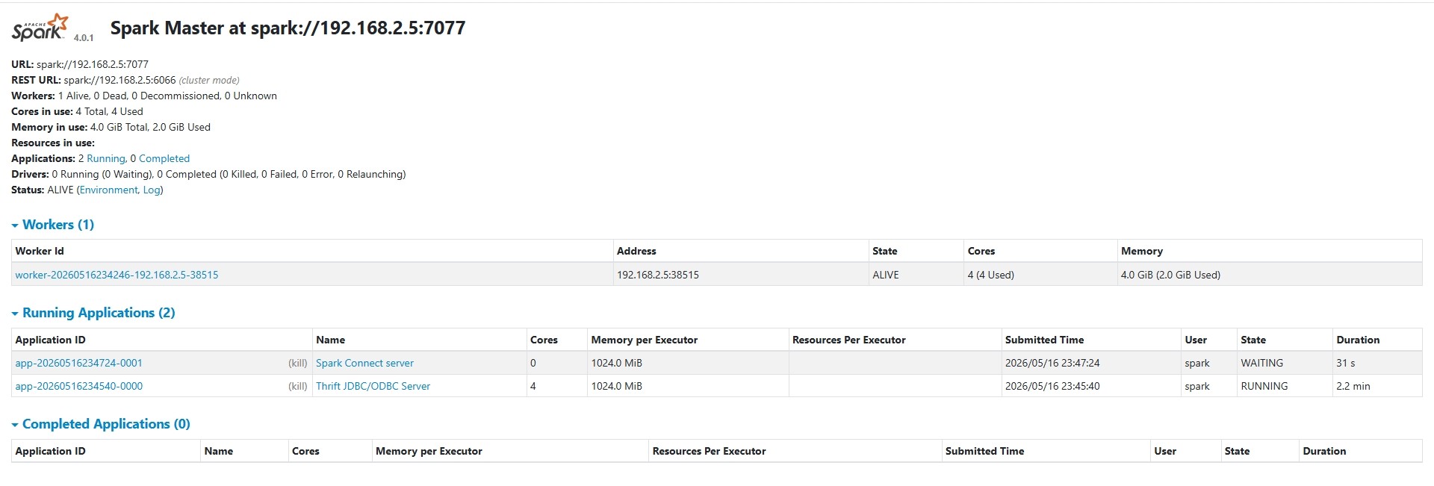Select the Spark version 4.0.1 label
Screen dimensions: 1434x486
[84, 37]
